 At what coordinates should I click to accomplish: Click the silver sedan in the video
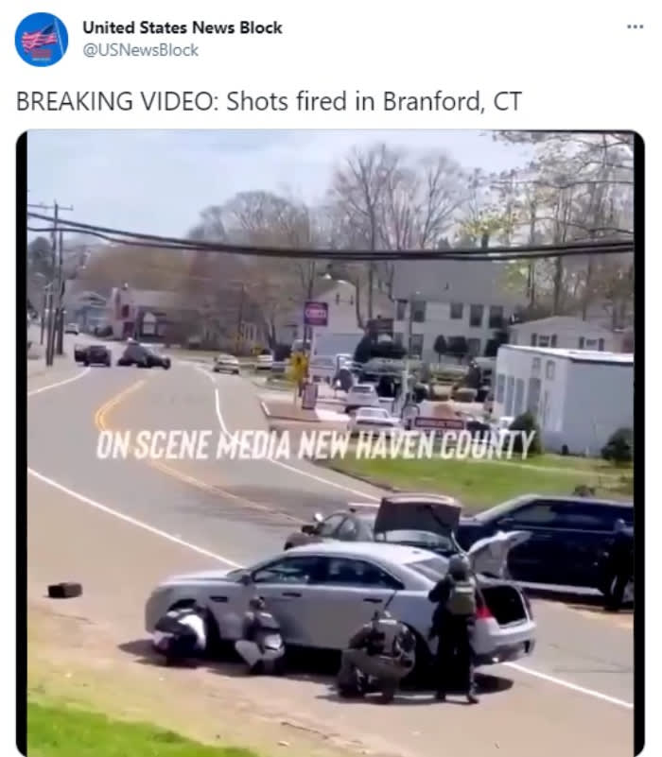(339, 604)
